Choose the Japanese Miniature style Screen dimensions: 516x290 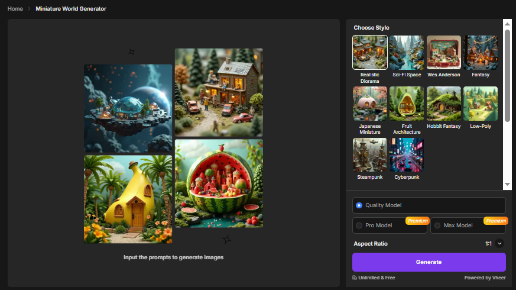pyautogui.click(x=369, y=104)
